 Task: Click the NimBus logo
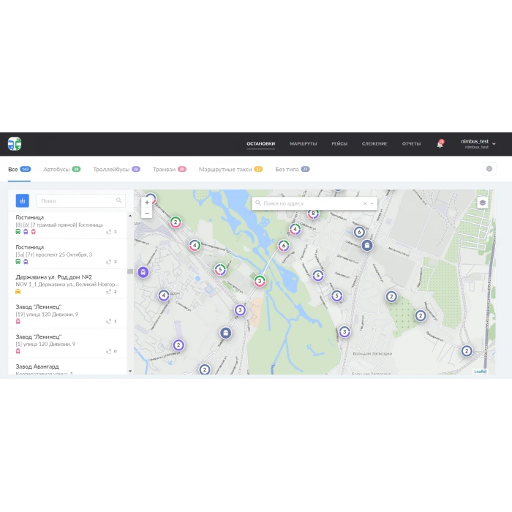[x=15, y=143]
